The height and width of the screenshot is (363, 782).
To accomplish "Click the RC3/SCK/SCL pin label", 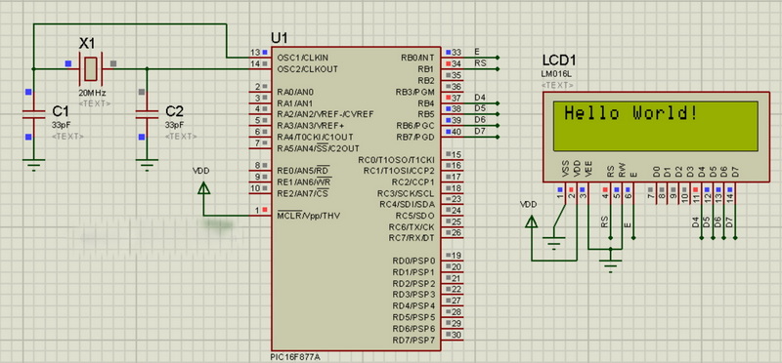I will pyautogui.click(x=406, y=193).
